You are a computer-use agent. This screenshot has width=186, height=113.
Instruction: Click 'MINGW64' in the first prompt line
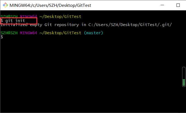(x=28, y=17)
